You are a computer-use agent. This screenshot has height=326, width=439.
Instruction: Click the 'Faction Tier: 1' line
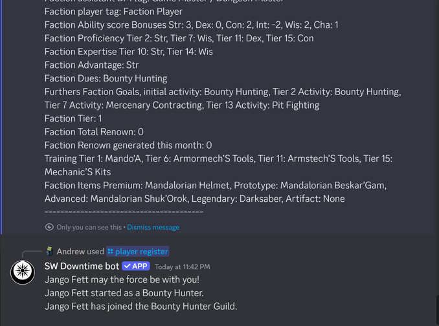point(73,118)
